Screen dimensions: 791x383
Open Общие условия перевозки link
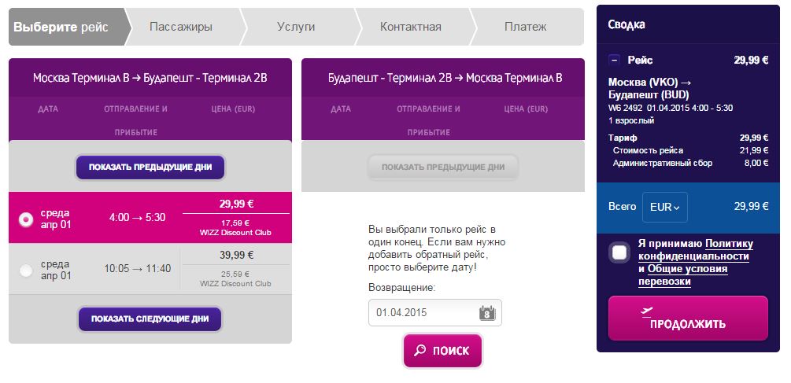pos(683,275)
